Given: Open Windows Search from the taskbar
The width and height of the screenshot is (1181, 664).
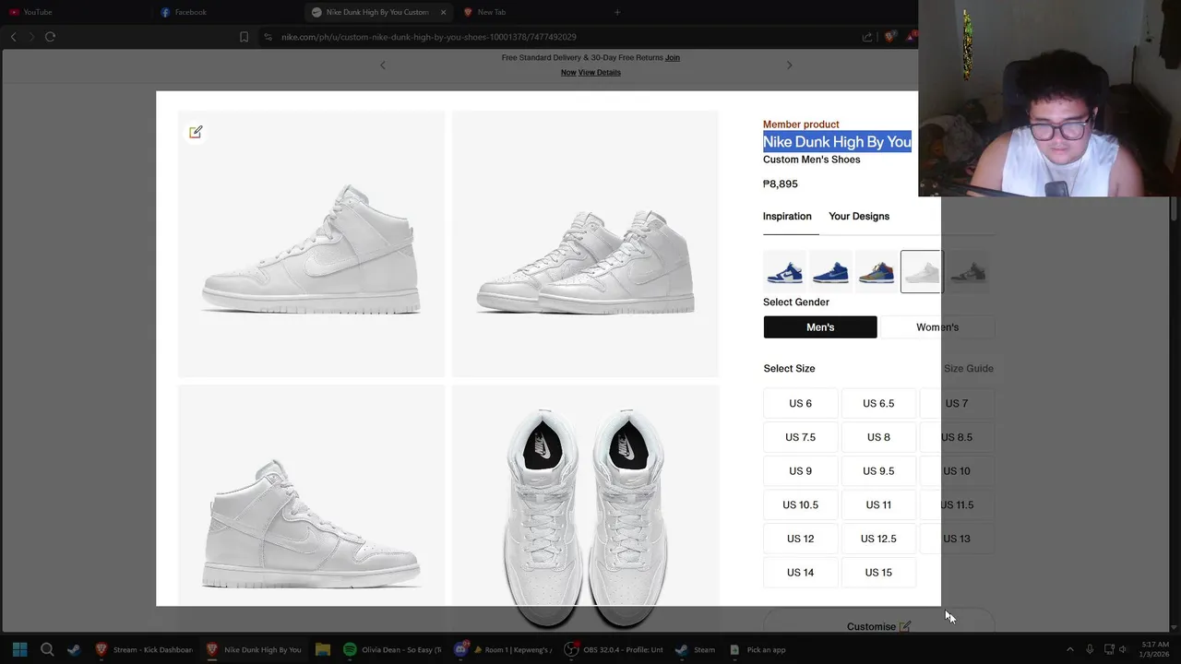Looking at the screenshot, I should [x=47, y=649].
